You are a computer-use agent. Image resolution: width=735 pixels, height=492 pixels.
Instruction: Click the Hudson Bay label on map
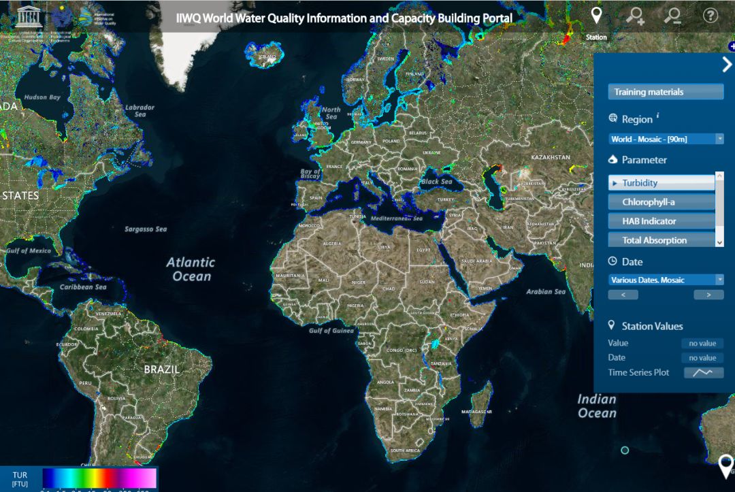tap(42, 97)
